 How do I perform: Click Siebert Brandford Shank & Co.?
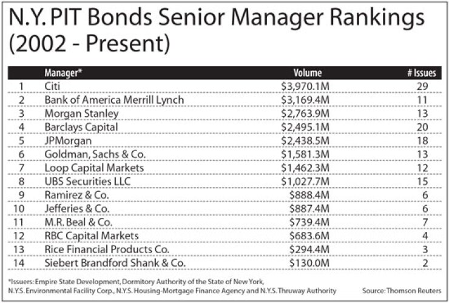(113, 262)
